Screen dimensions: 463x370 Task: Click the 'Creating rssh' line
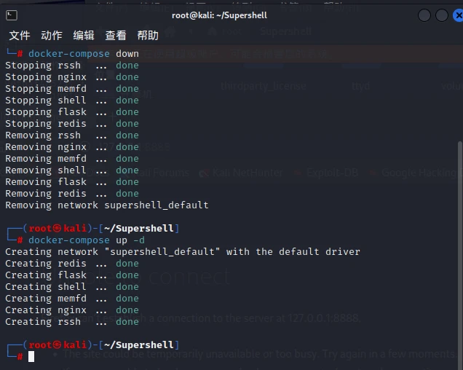pyautogui.click(x=72, y=322)
